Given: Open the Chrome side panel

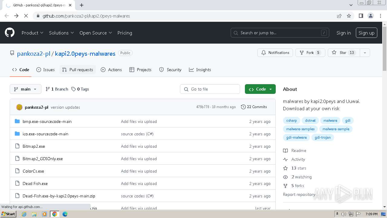Looking at the screenshot, I should pos(361,16).
